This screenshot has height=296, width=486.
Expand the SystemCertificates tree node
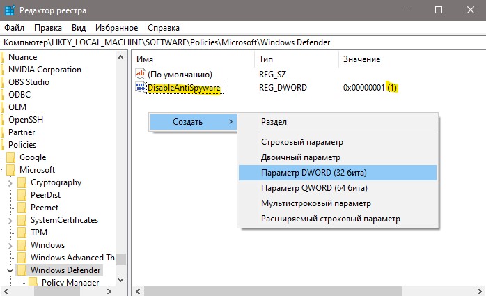10,221
